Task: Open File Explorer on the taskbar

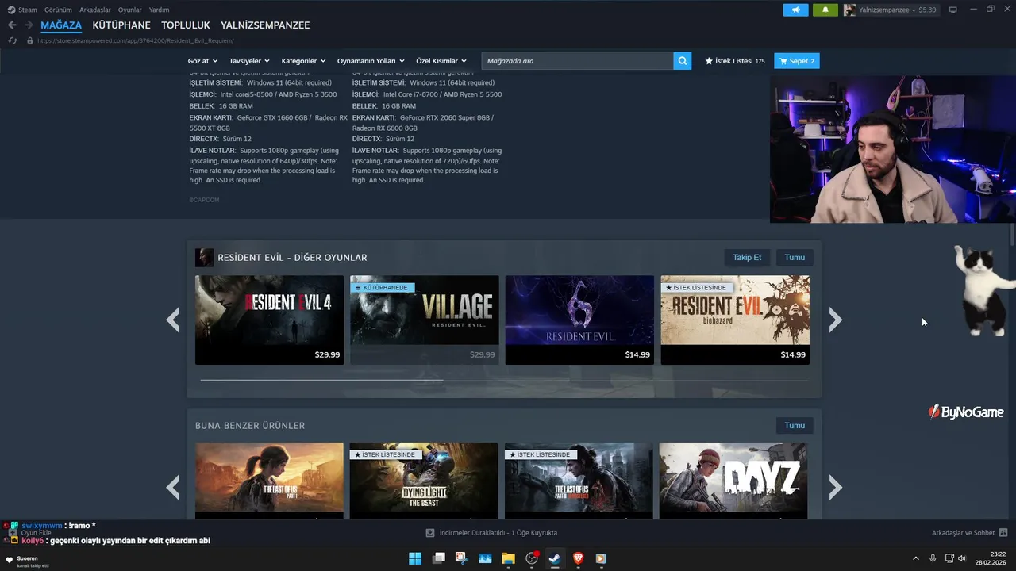Action: click(508, 558)
